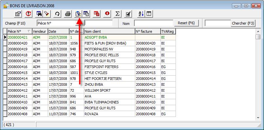
Task: Select piece number 2008000421
Action: [x=17, y=37]
